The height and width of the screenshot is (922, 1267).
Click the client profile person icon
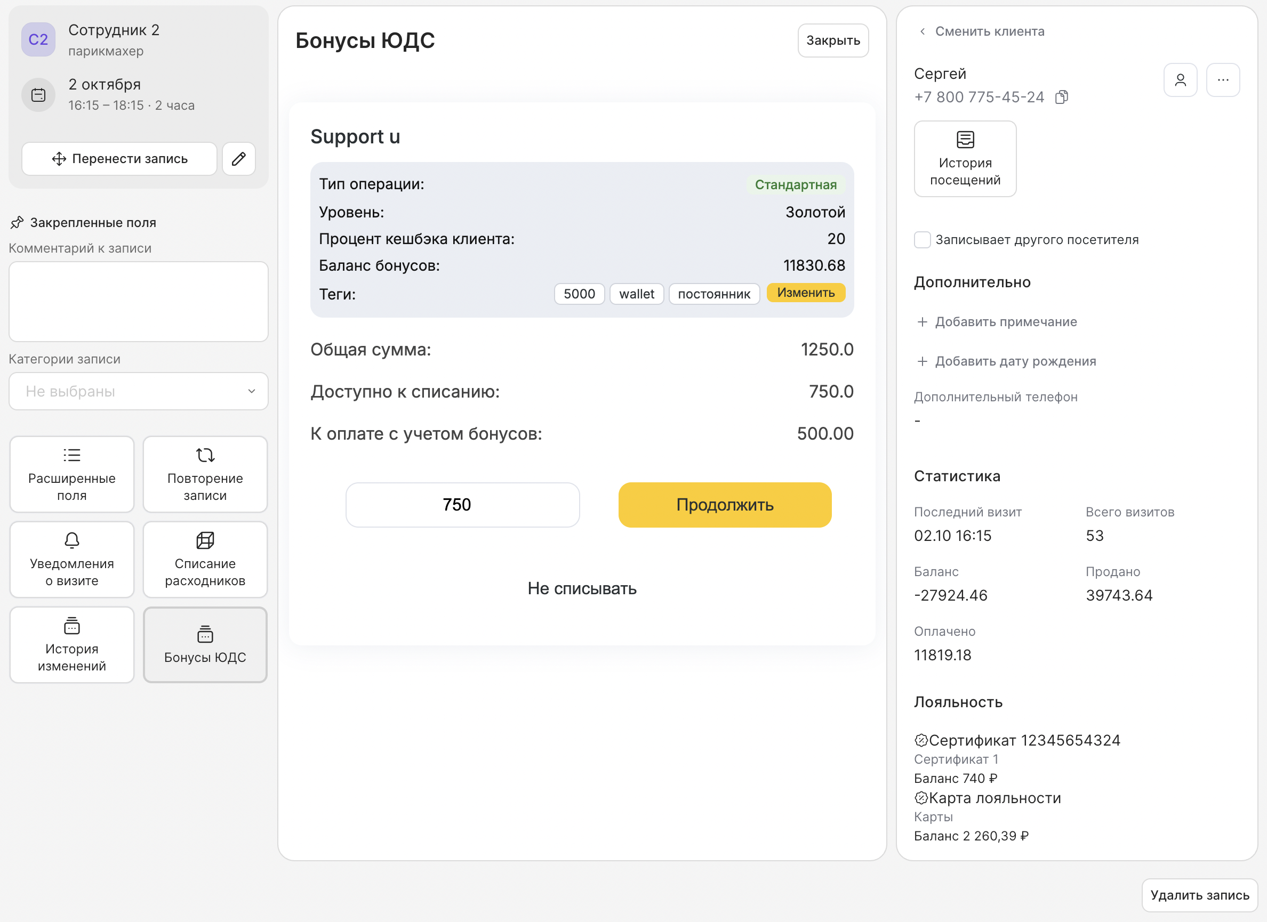click(1181, 80)
